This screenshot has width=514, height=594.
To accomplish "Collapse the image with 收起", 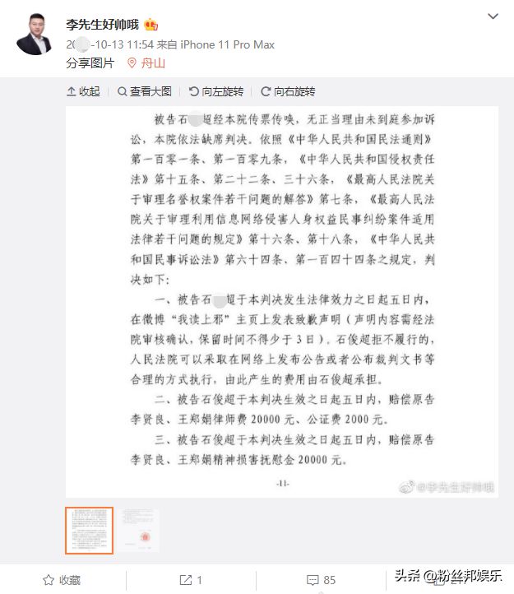I will (83, 91).
